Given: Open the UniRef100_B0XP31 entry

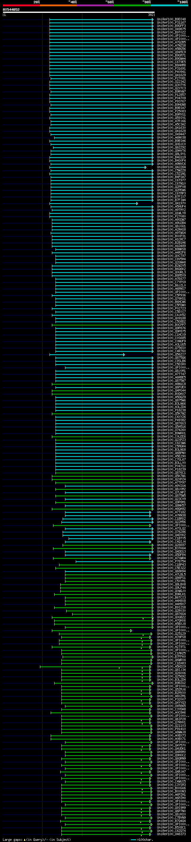Looking at the screenshot, I should point(171,236).
